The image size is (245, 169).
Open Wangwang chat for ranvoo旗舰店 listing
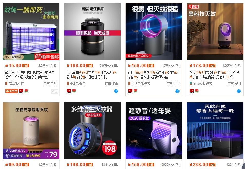[x=239, y=91]
